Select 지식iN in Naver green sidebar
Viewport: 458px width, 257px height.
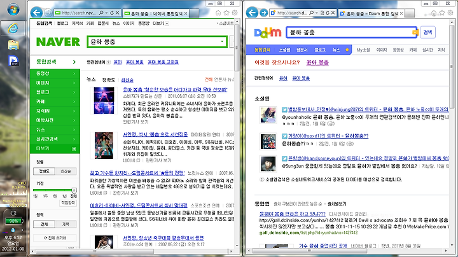55,111
